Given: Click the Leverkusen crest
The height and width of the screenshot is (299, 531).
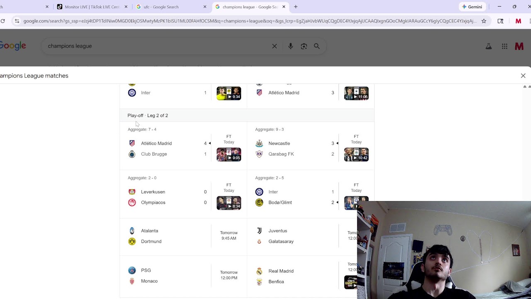Looking at the screenshot, I should [x=132, y=192].
